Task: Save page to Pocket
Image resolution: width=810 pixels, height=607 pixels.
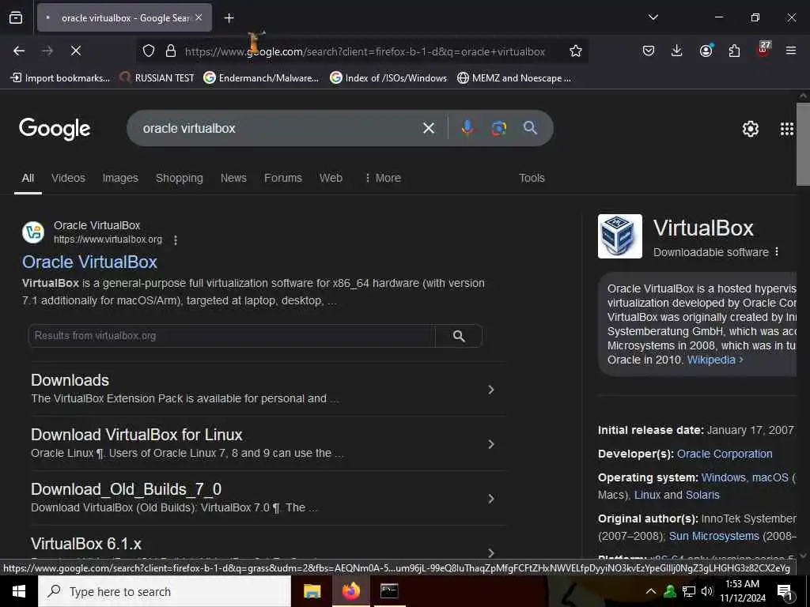Action: click(649, 51)
